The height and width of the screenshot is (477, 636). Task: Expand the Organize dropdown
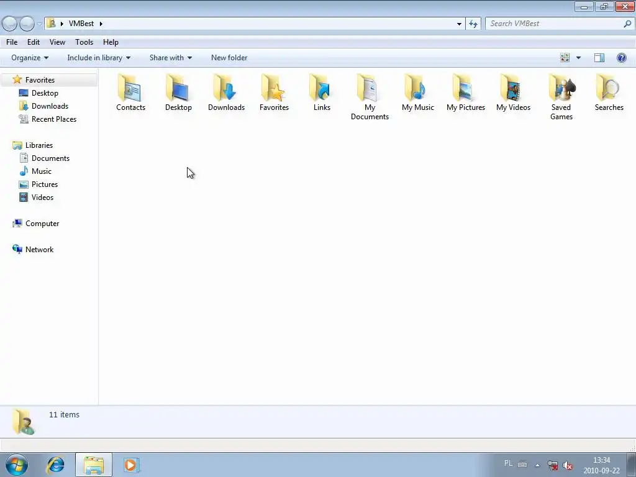click(30, 58)
